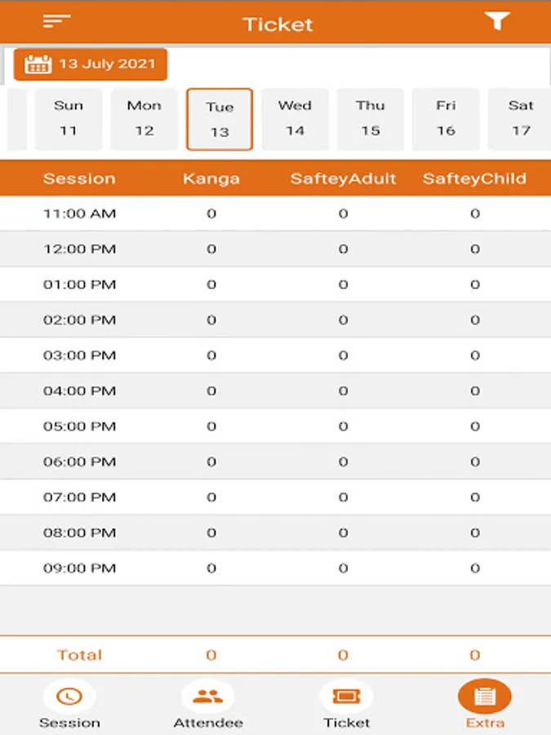Open the Attendee people icon
This screenshot has height=735, width=551.
(x=207, y=696)
